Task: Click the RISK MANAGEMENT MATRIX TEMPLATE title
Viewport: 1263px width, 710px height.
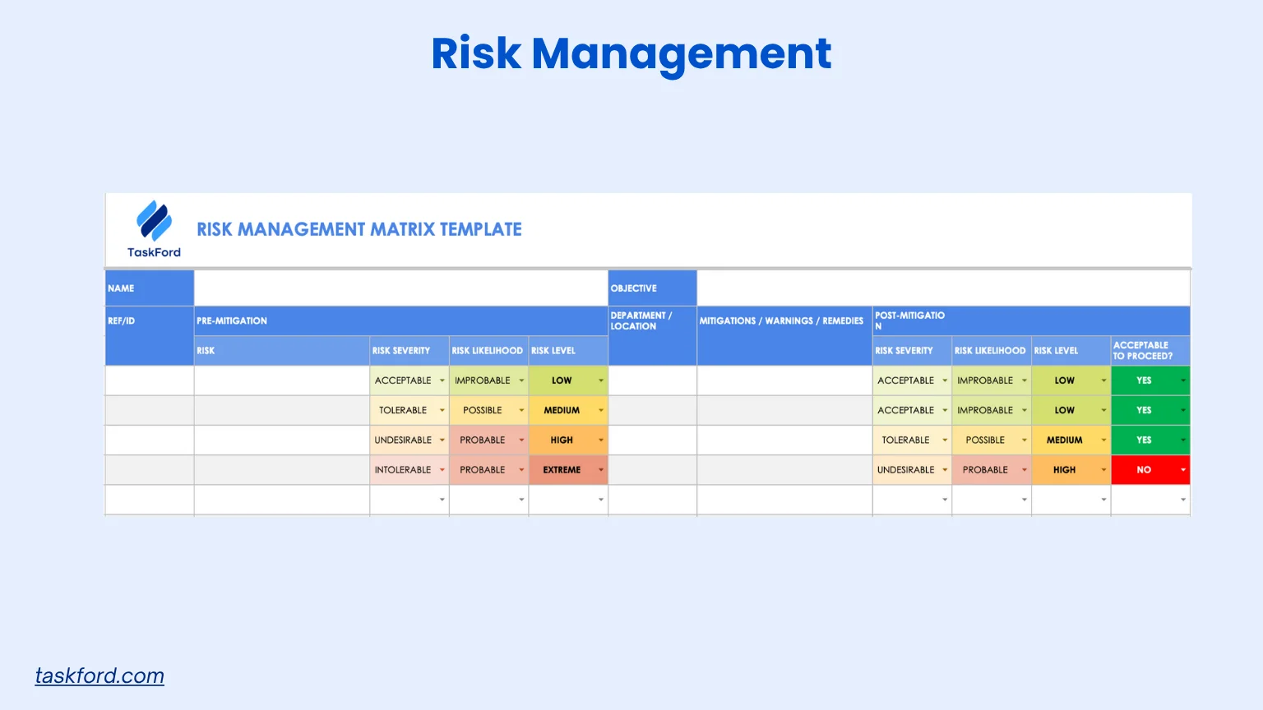Action: [359, 229]
